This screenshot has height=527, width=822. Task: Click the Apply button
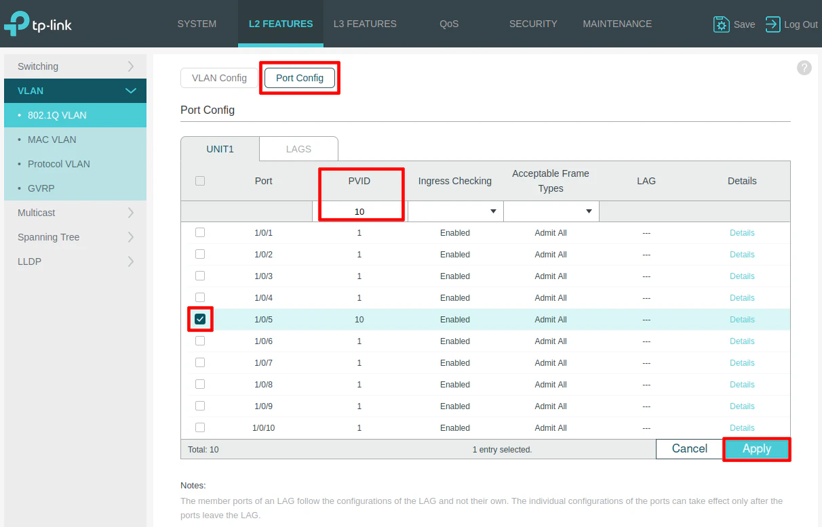coord(757,449)
